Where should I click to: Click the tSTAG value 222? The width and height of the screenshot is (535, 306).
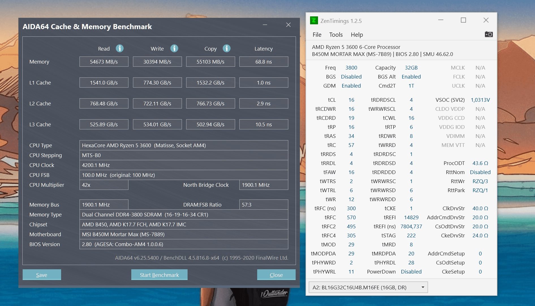point(411,235)
